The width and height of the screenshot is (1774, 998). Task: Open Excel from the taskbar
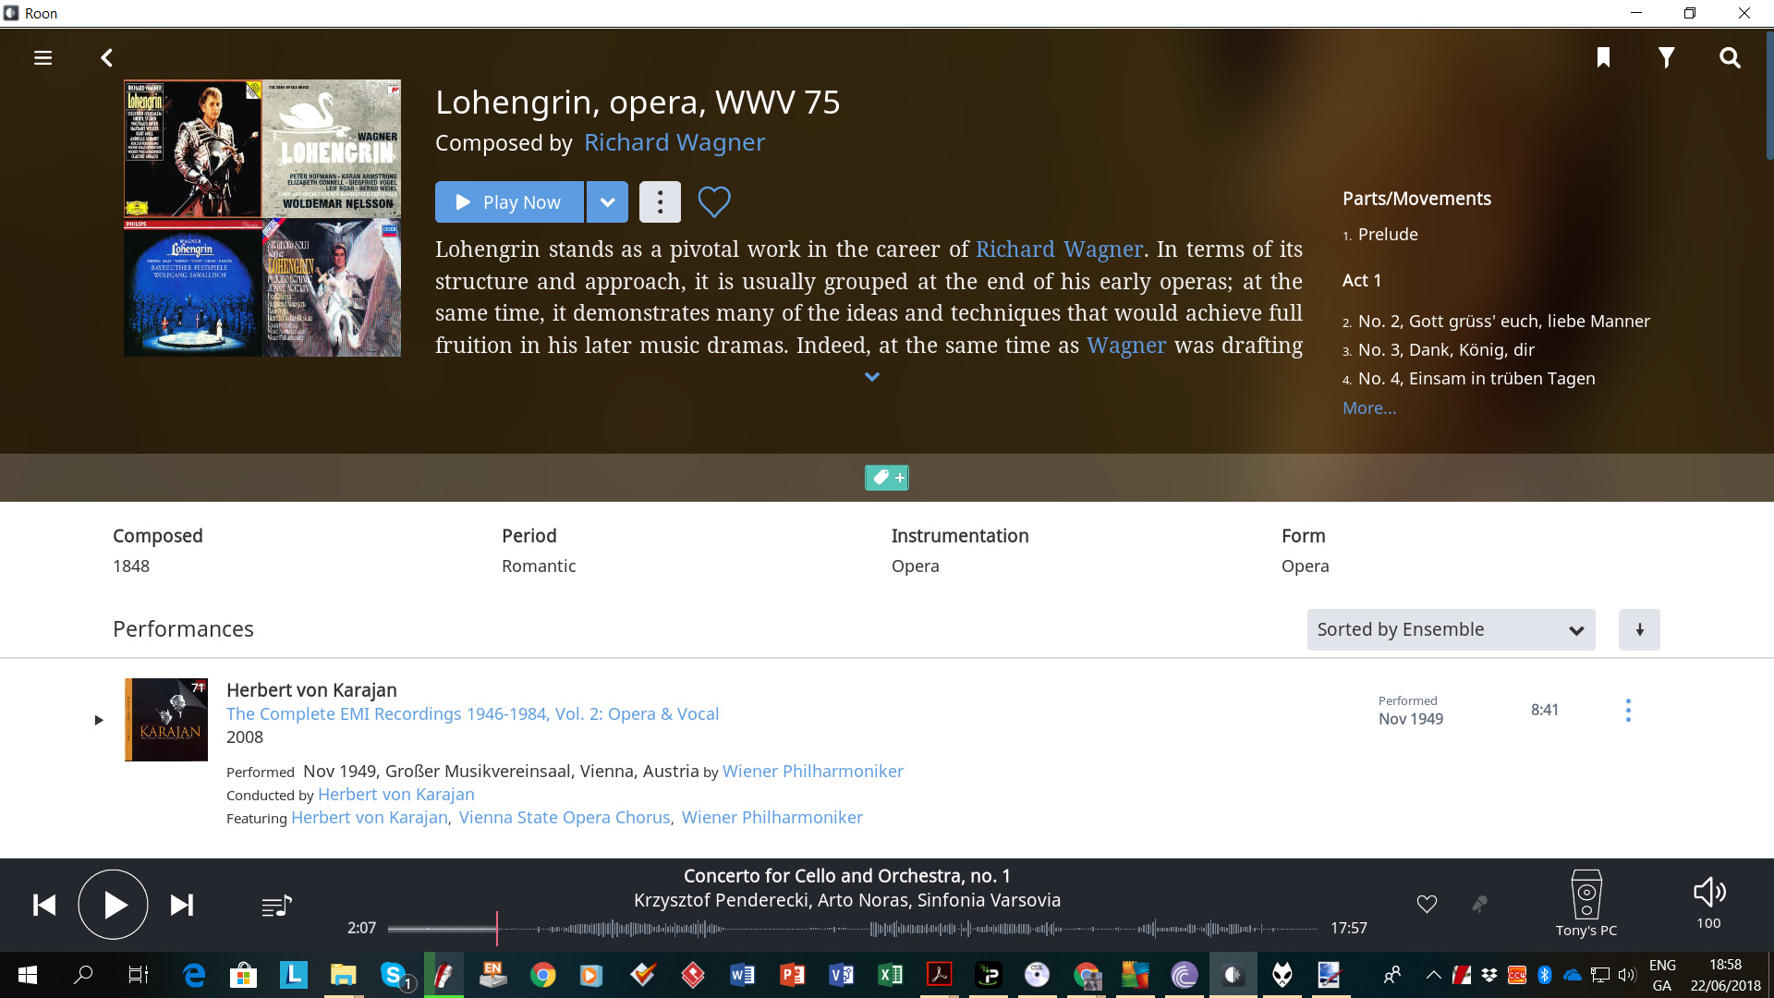coord(890,975)
